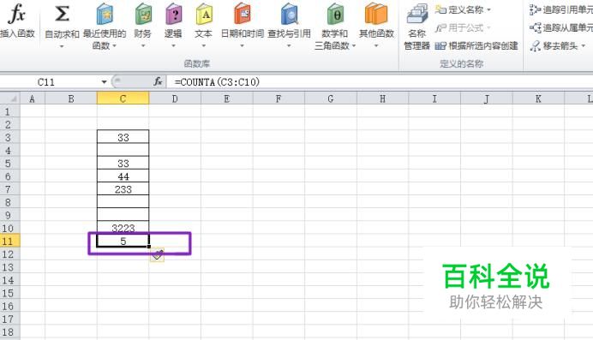Viewport: 593px width, 340px height.
Task: Select row 3 header
Action: pyautogui.click(x=9, y=137)
